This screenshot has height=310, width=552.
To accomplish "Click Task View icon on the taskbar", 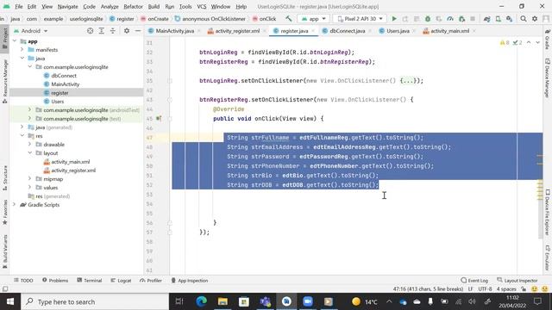I will tap(179, 301).
